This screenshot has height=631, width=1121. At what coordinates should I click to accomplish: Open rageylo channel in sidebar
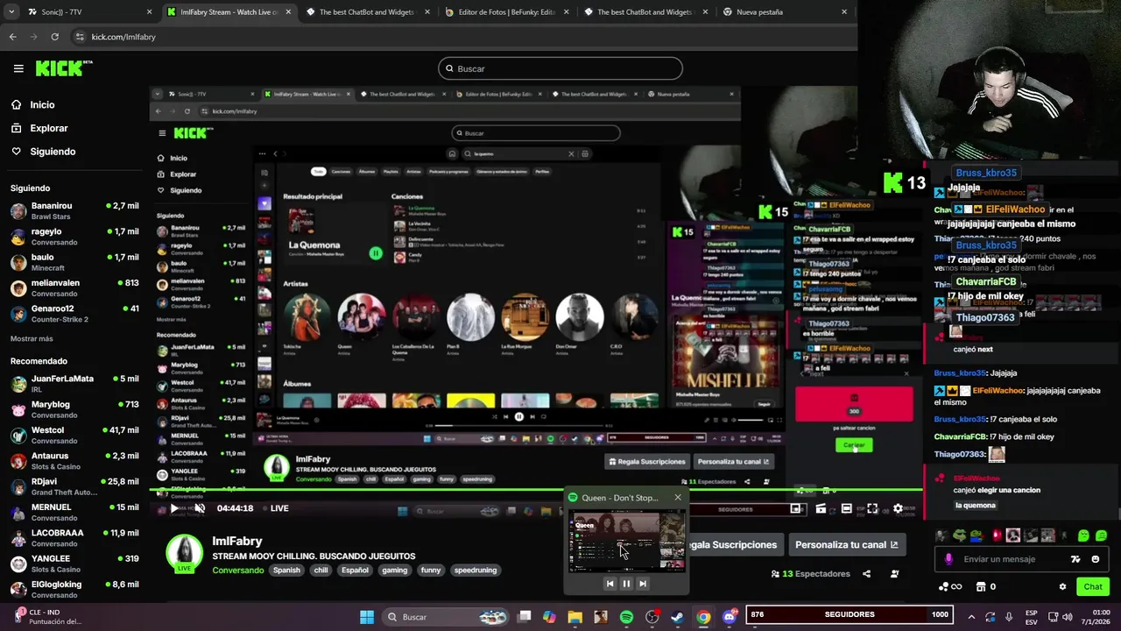(74, 237)
